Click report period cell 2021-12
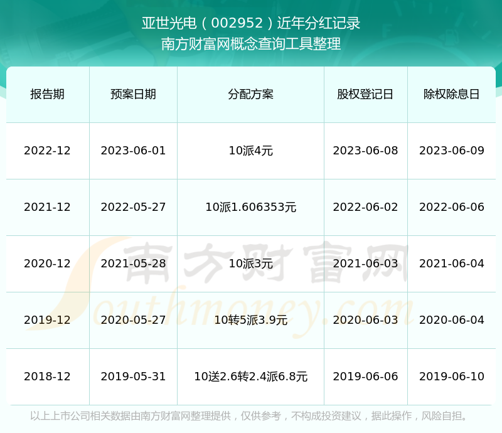 tap(48, 207)
